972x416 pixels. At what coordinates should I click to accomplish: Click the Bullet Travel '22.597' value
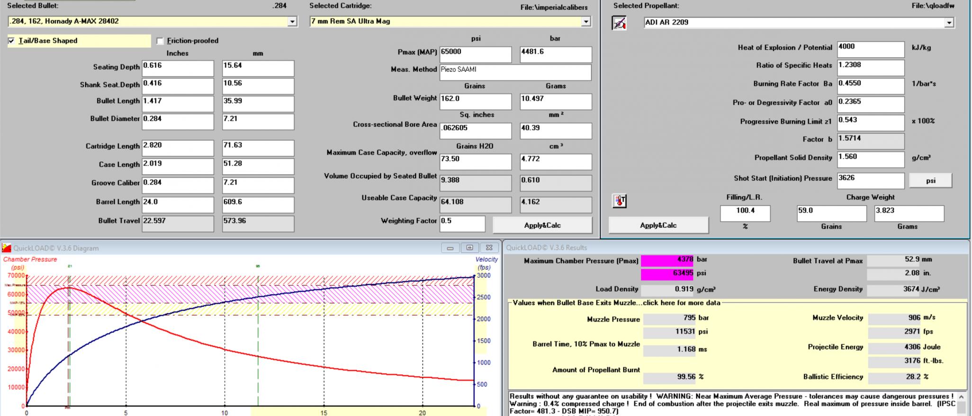(x=178, y=224)
